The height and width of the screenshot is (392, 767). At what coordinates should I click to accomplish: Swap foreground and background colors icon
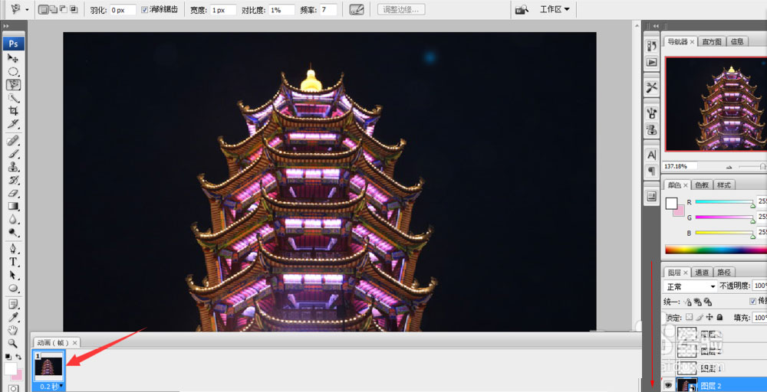tap(18, 357)
